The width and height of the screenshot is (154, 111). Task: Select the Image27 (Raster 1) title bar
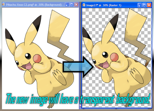(x=117, y=5)
